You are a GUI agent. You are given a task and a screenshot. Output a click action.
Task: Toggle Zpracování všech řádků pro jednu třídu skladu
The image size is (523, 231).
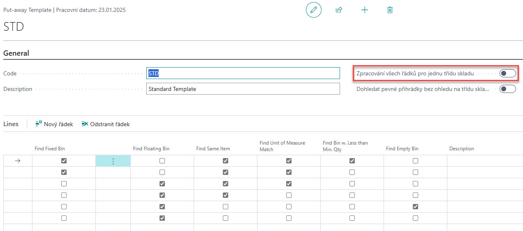tap(507, 73)
